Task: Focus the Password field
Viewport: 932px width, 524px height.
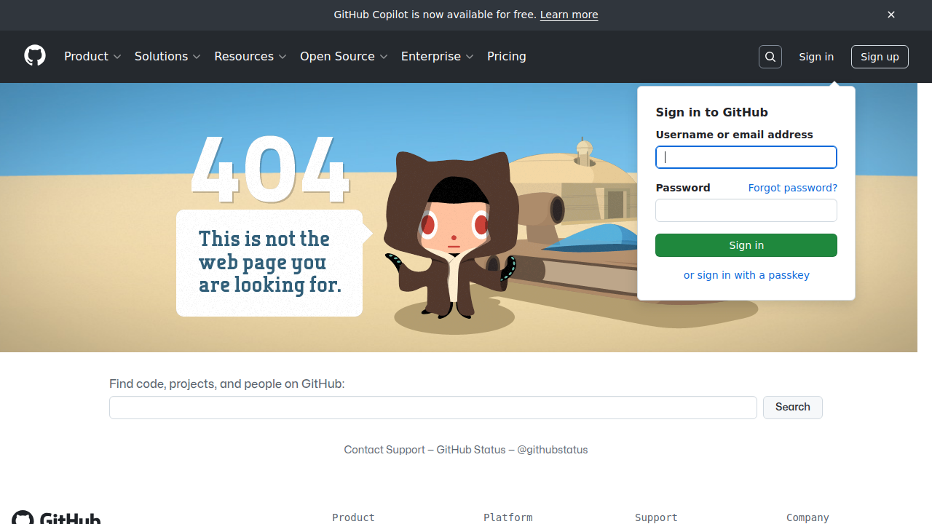Action: [x=746, y=210]
